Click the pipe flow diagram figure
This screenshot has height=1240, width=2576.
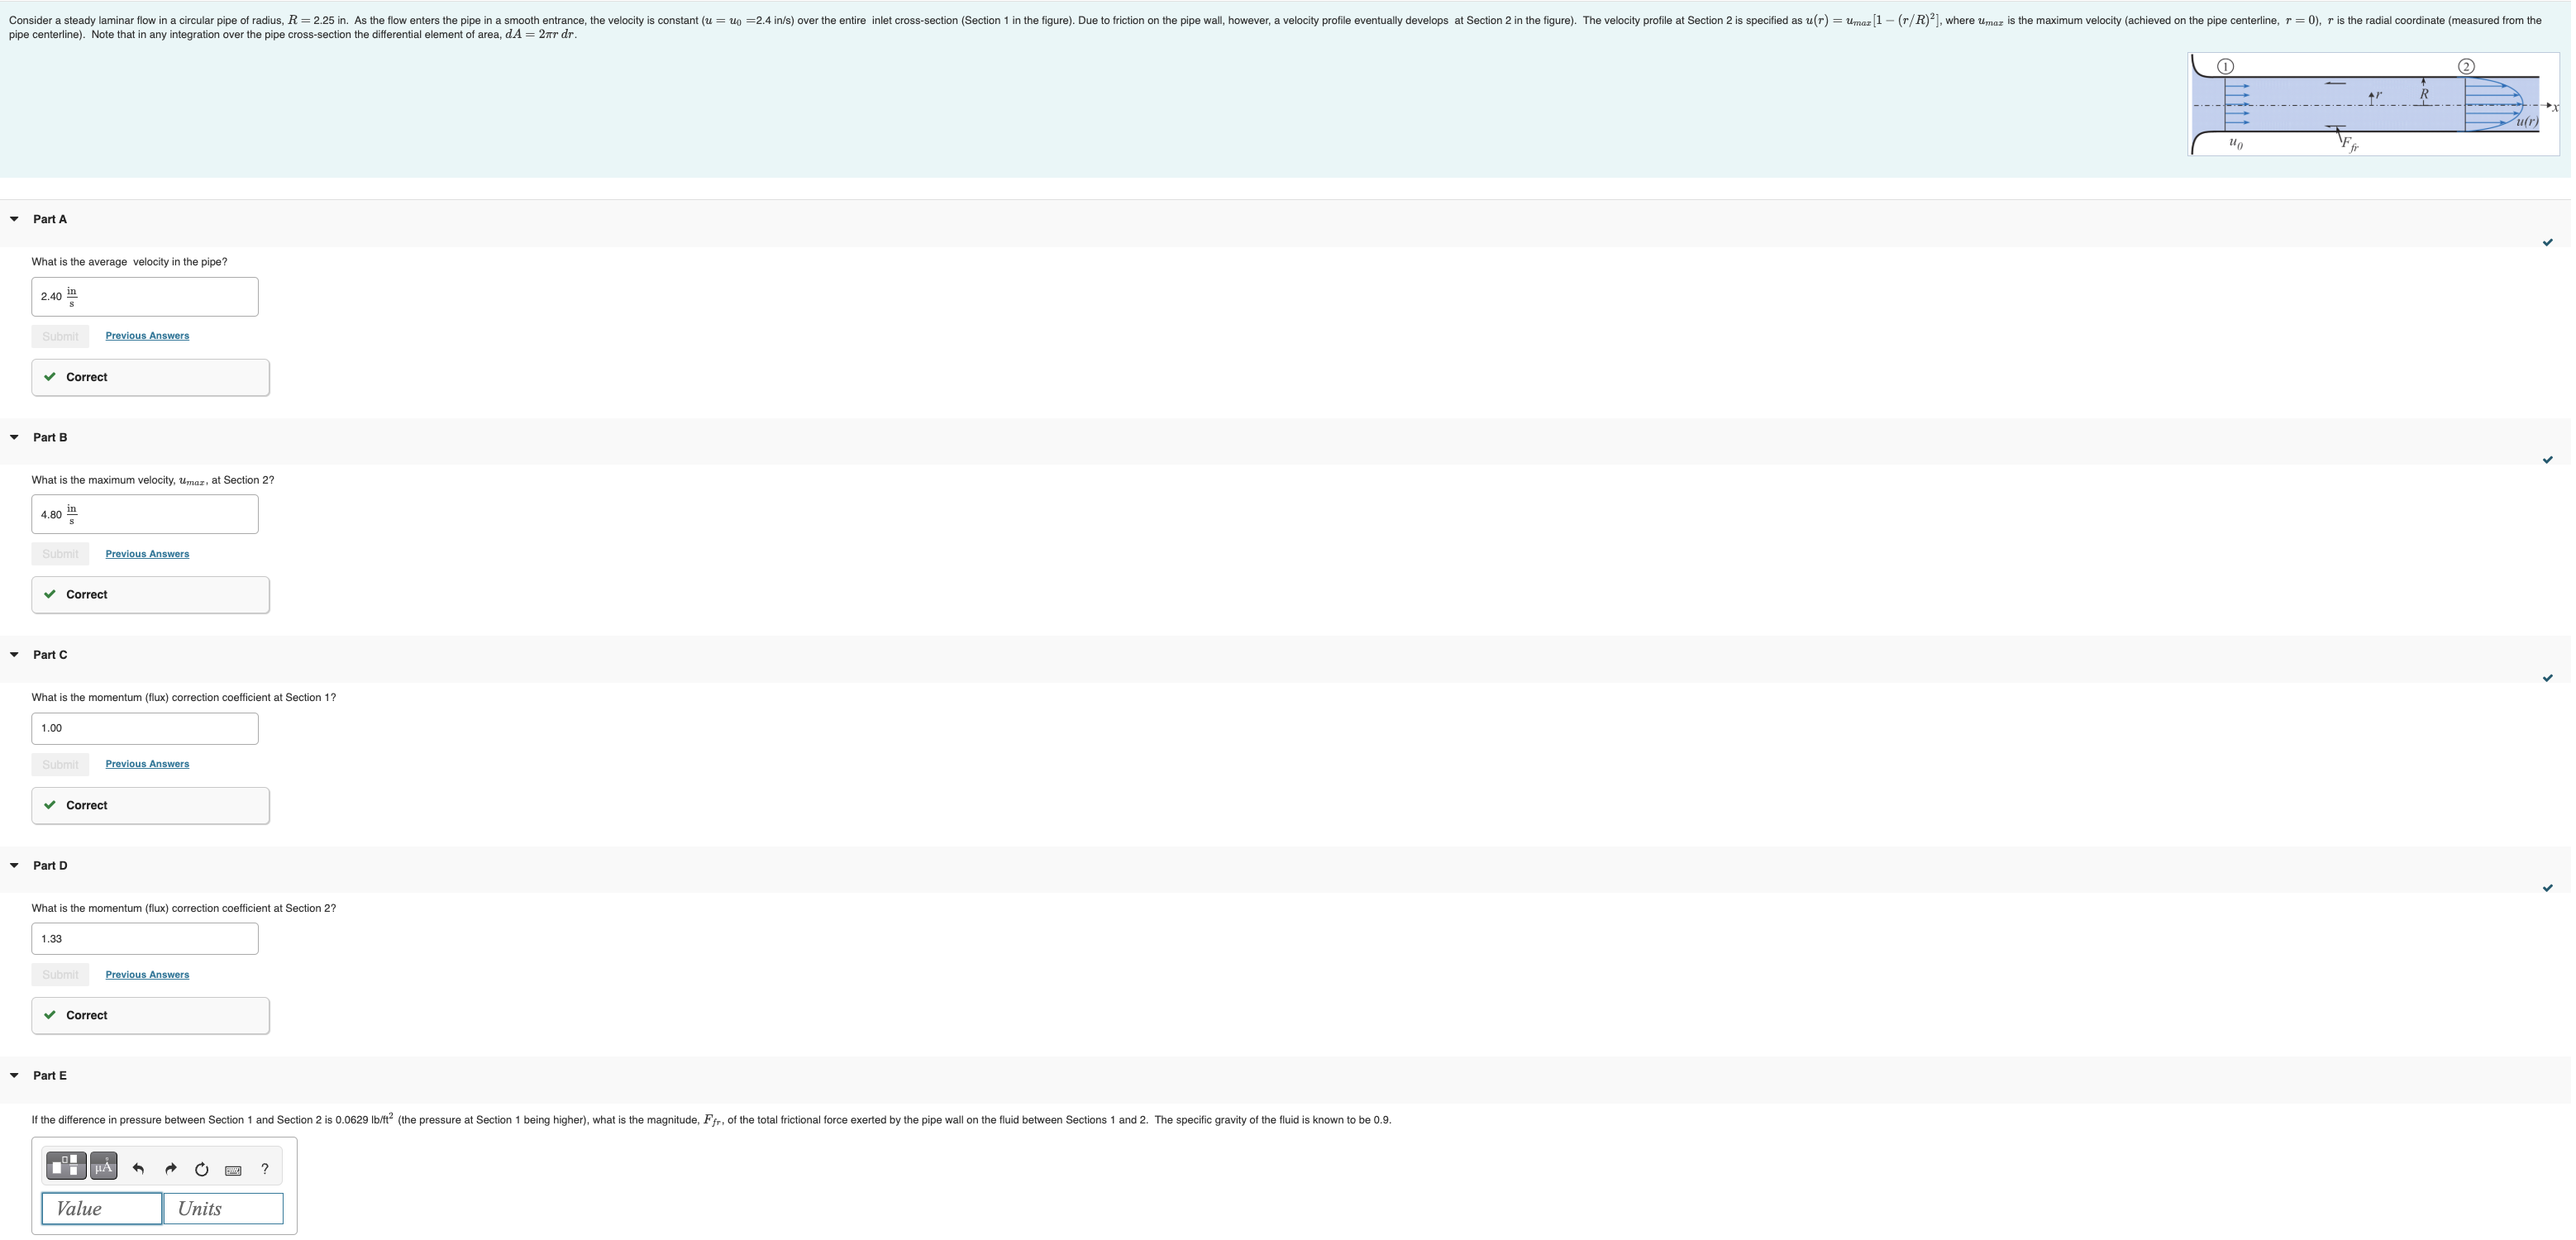2373,105
